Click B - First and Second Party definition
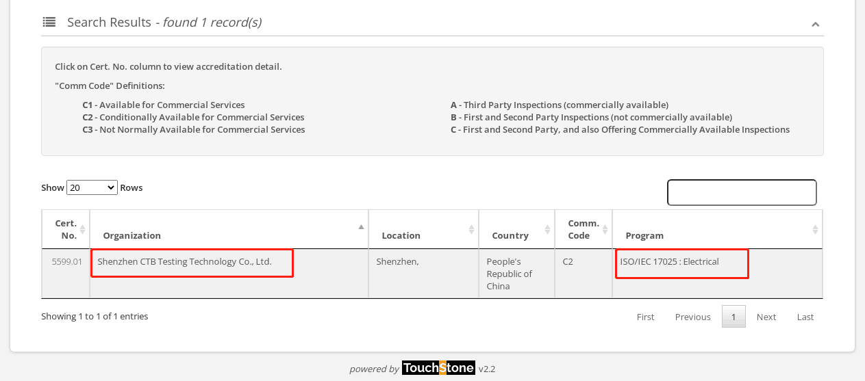 (591, 117)
